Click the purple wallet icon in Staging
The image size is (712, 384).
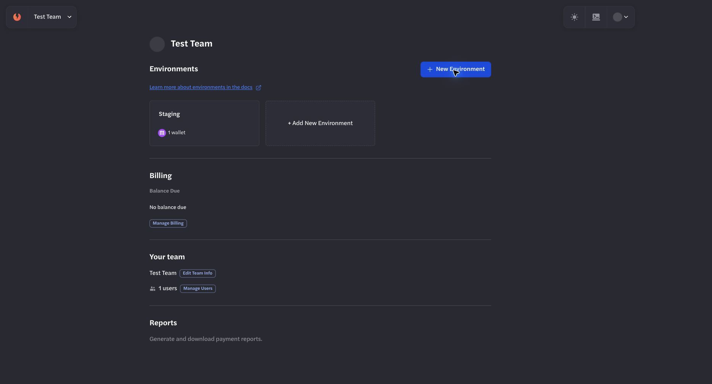pyautogui.click(x=162, y=133)
